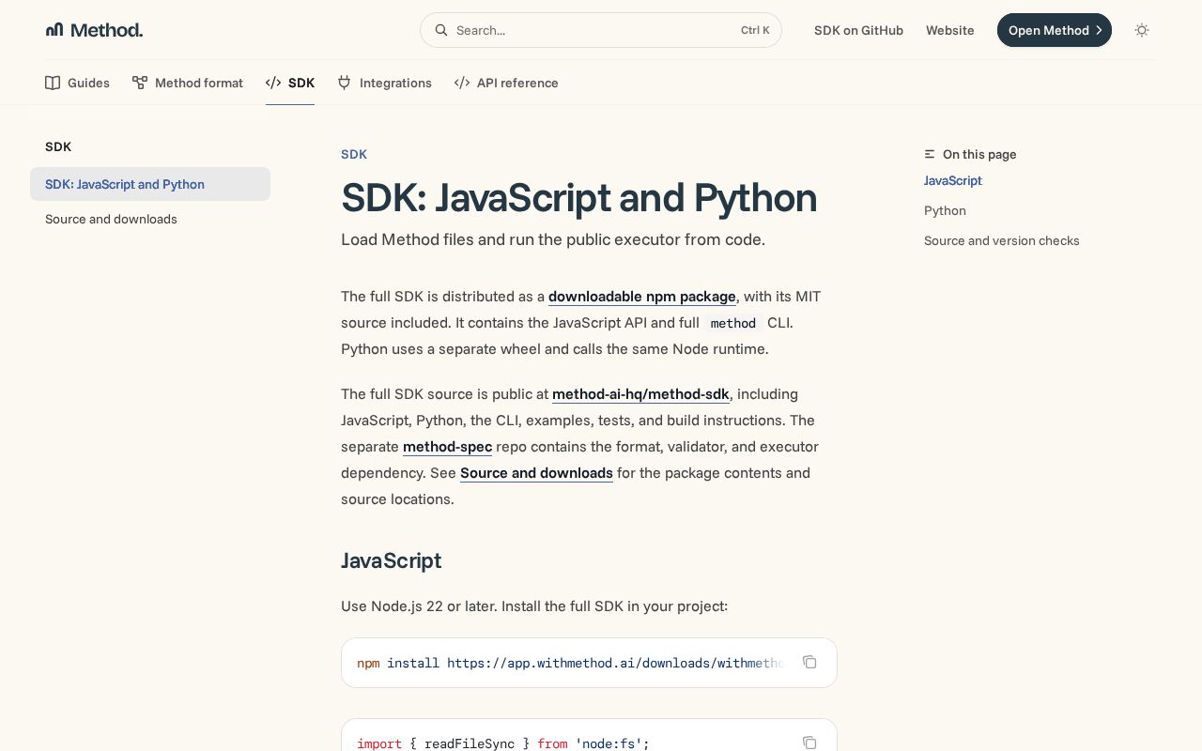Jump to Python in On this page
The image size is (1202, 751).
(945, 210)
